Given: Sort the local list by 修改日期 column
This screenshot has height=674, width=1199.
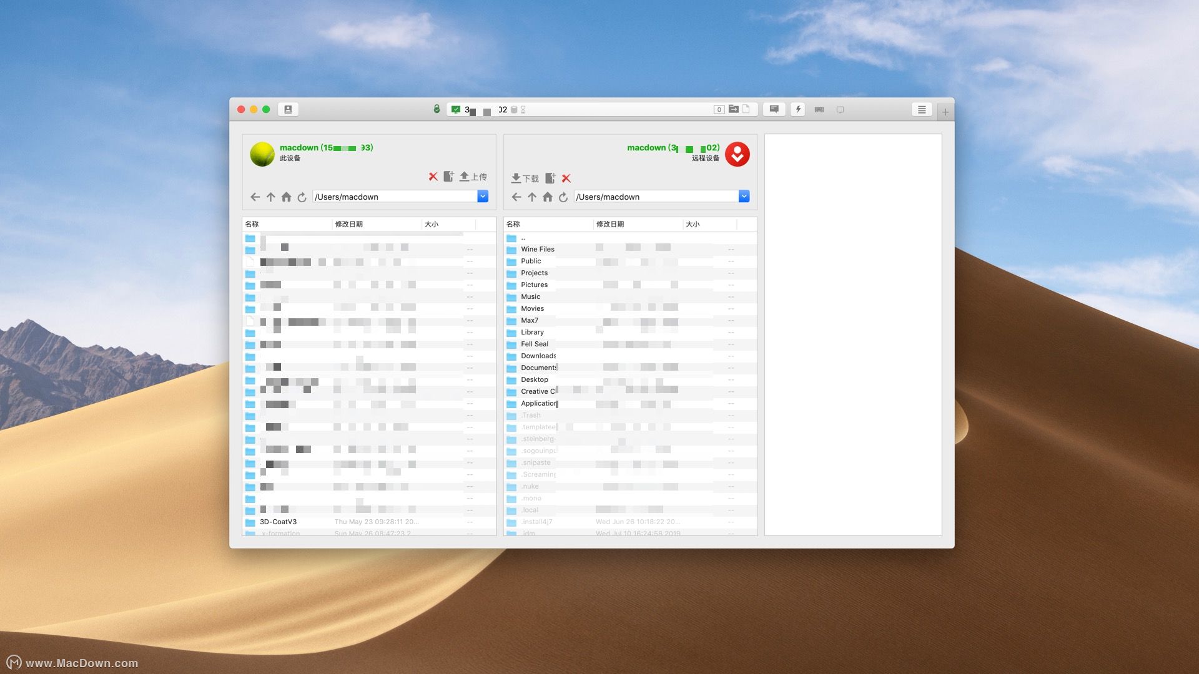Looking at the screenshot, I should 377,224.
